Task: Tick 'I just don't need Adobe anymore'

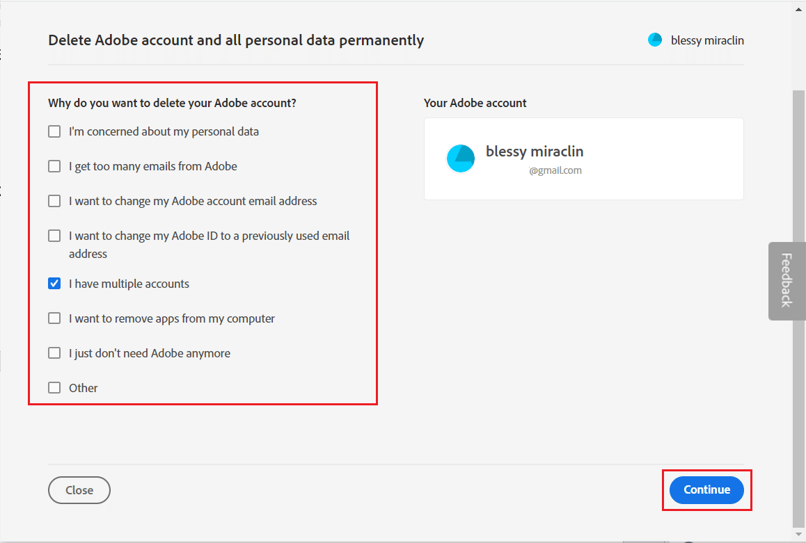Action: click(54, 353)
